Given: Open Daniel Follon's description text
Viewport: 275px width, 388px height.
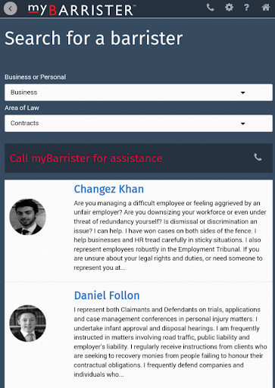Looking at the screenshot, I should point(170,342).
